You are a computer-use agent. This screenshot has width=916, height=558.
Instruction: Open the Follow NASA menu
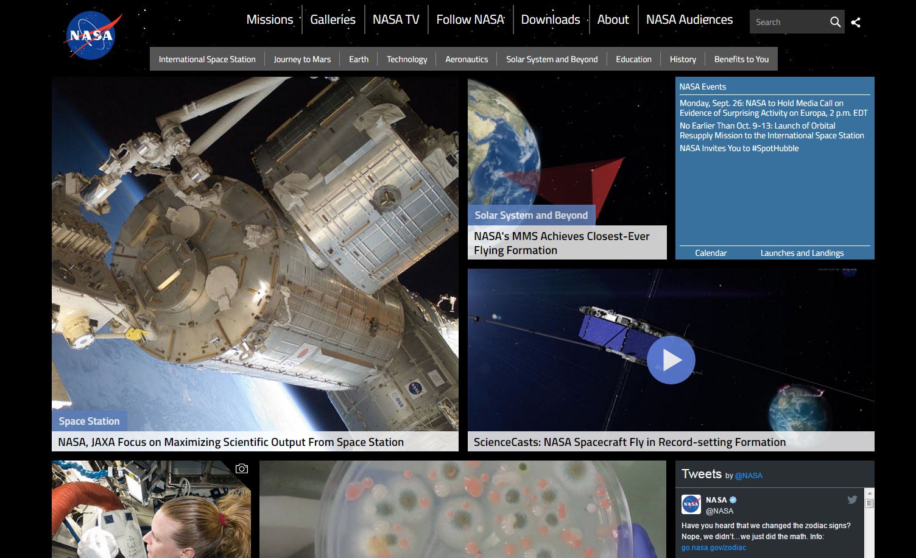(470, 19)
